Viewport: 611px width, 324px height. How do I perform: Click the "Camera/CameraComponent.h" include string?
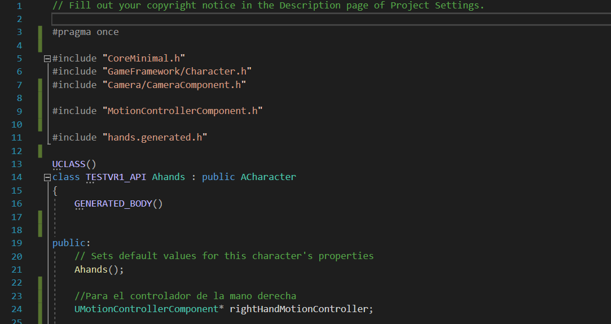pyautogui.click(x=174, y=85)
